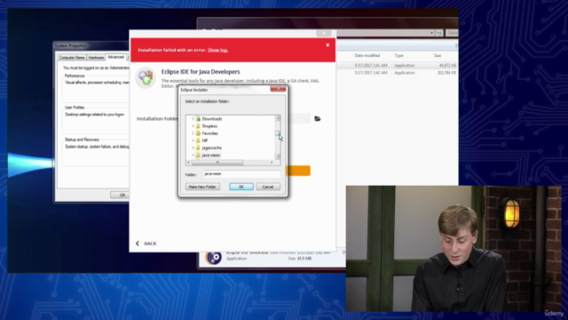The image size is (568, 320).
Task: Close the Eclipse Installer folder dialog
Action: coord(278,89)
